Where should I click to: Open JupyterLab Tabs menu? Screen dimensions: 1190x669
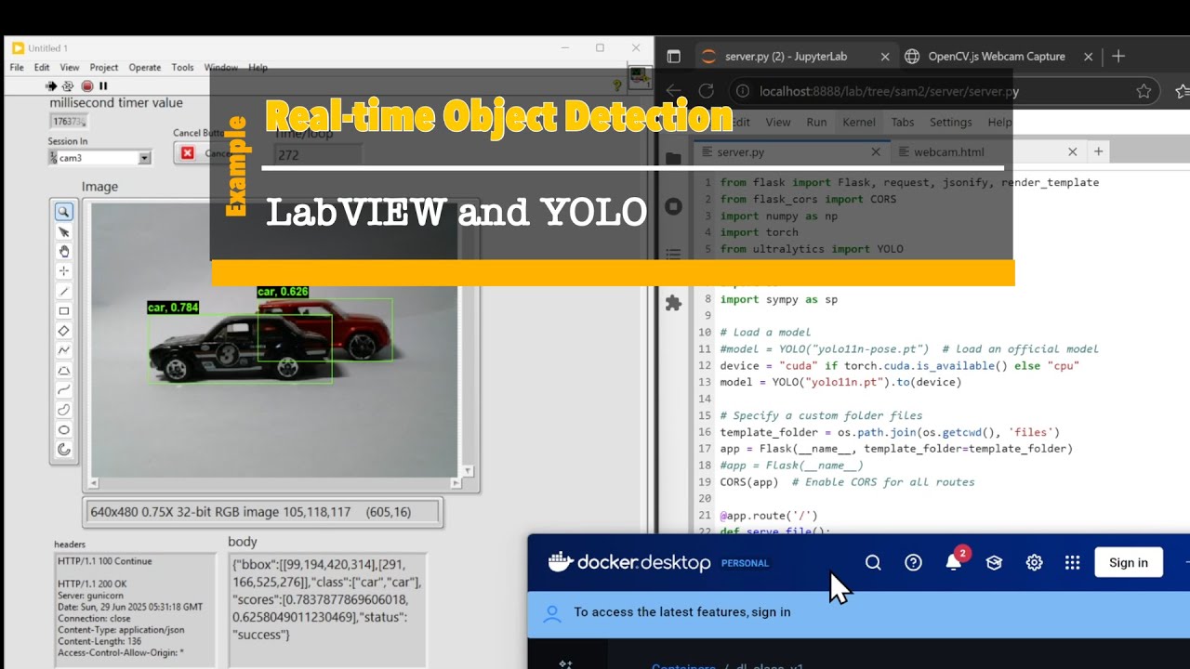tap(903, 122)
